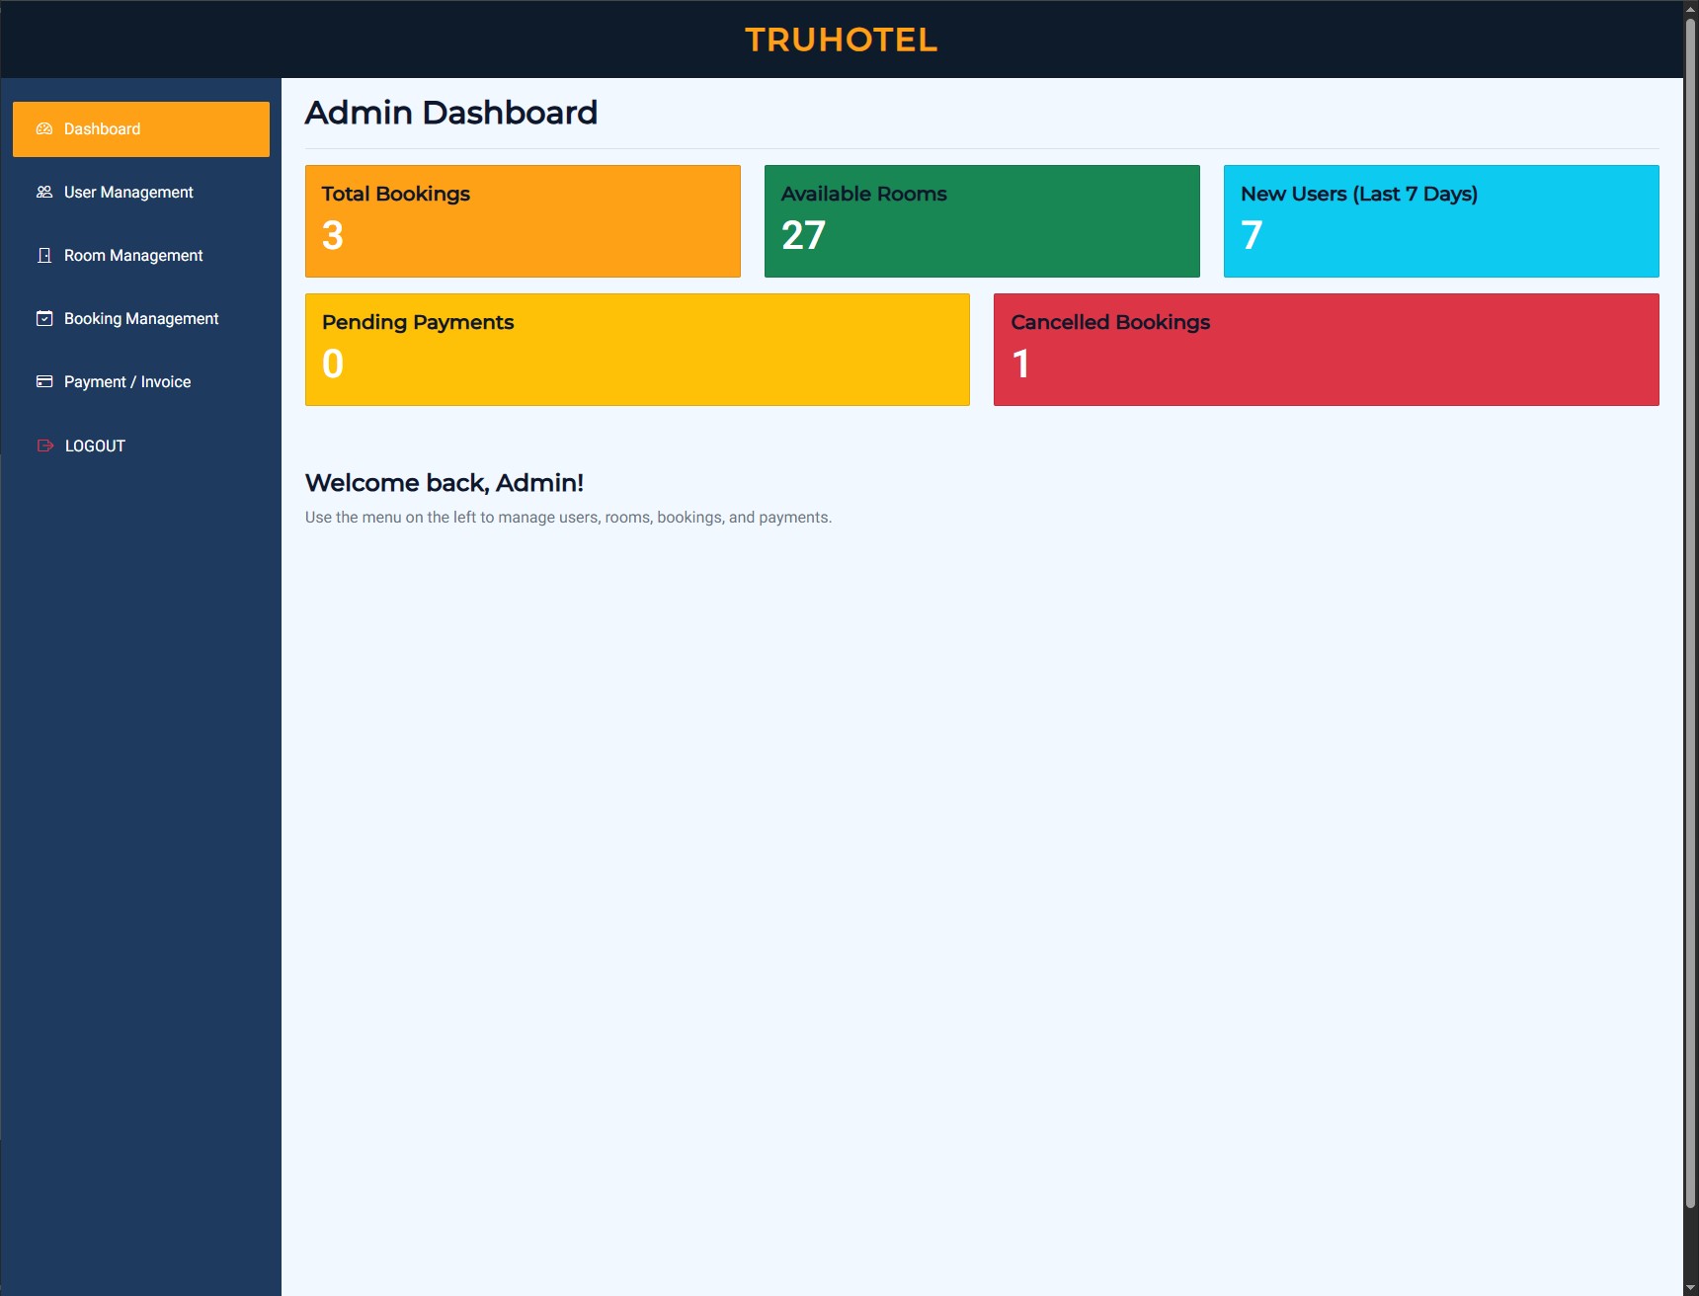Go to Room Management in sidebar
This screenshot has height=1296, width=1699.
[133, 256]
